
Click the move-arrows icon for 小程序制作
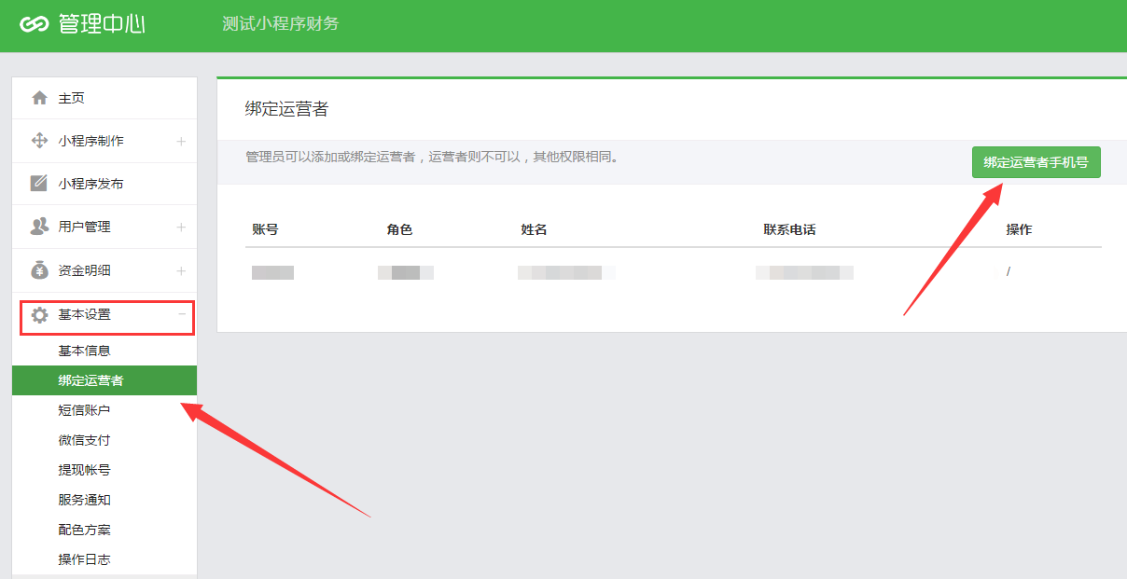coord(39,141)
